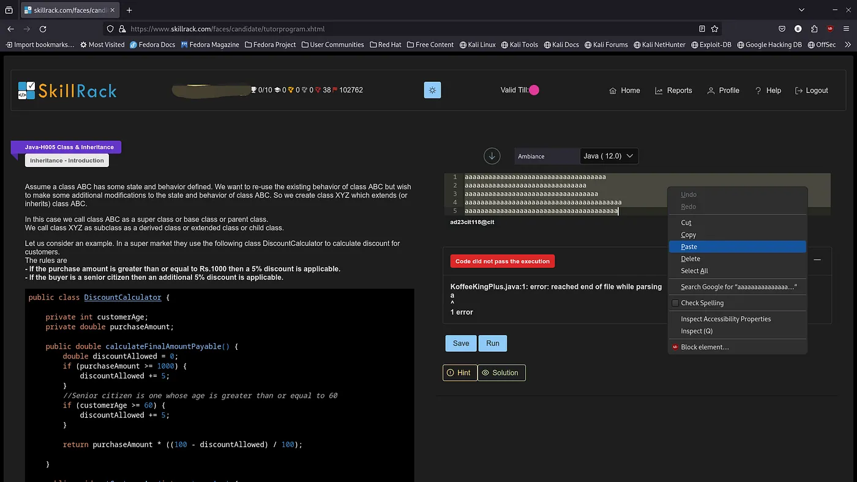Open Inspect Accessibility Properties

pos(737,319)
